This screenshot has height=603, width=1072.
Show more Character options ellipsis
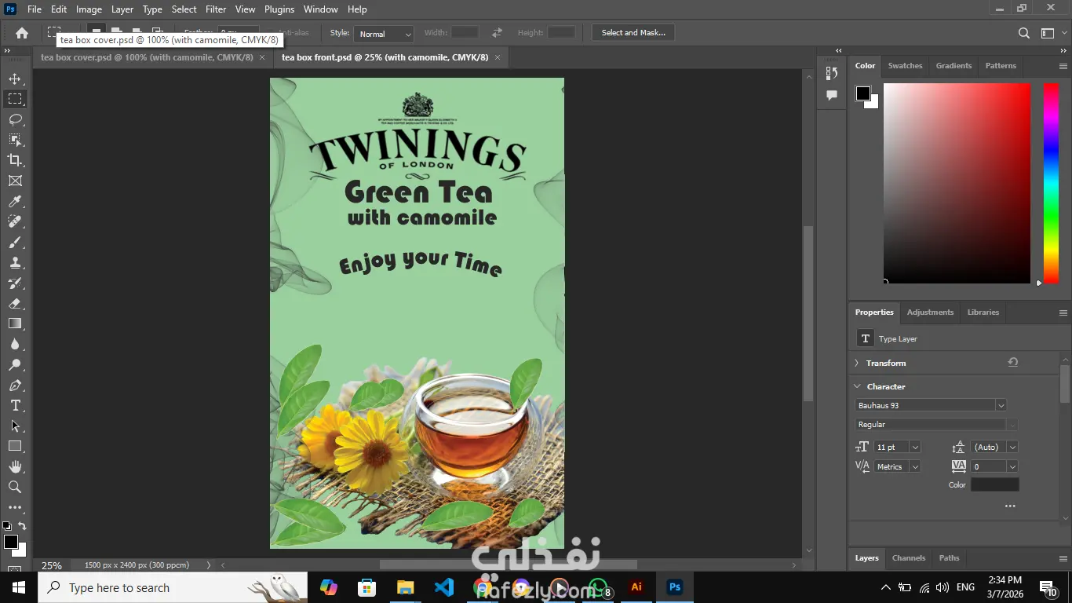(x=1010, y=506)
